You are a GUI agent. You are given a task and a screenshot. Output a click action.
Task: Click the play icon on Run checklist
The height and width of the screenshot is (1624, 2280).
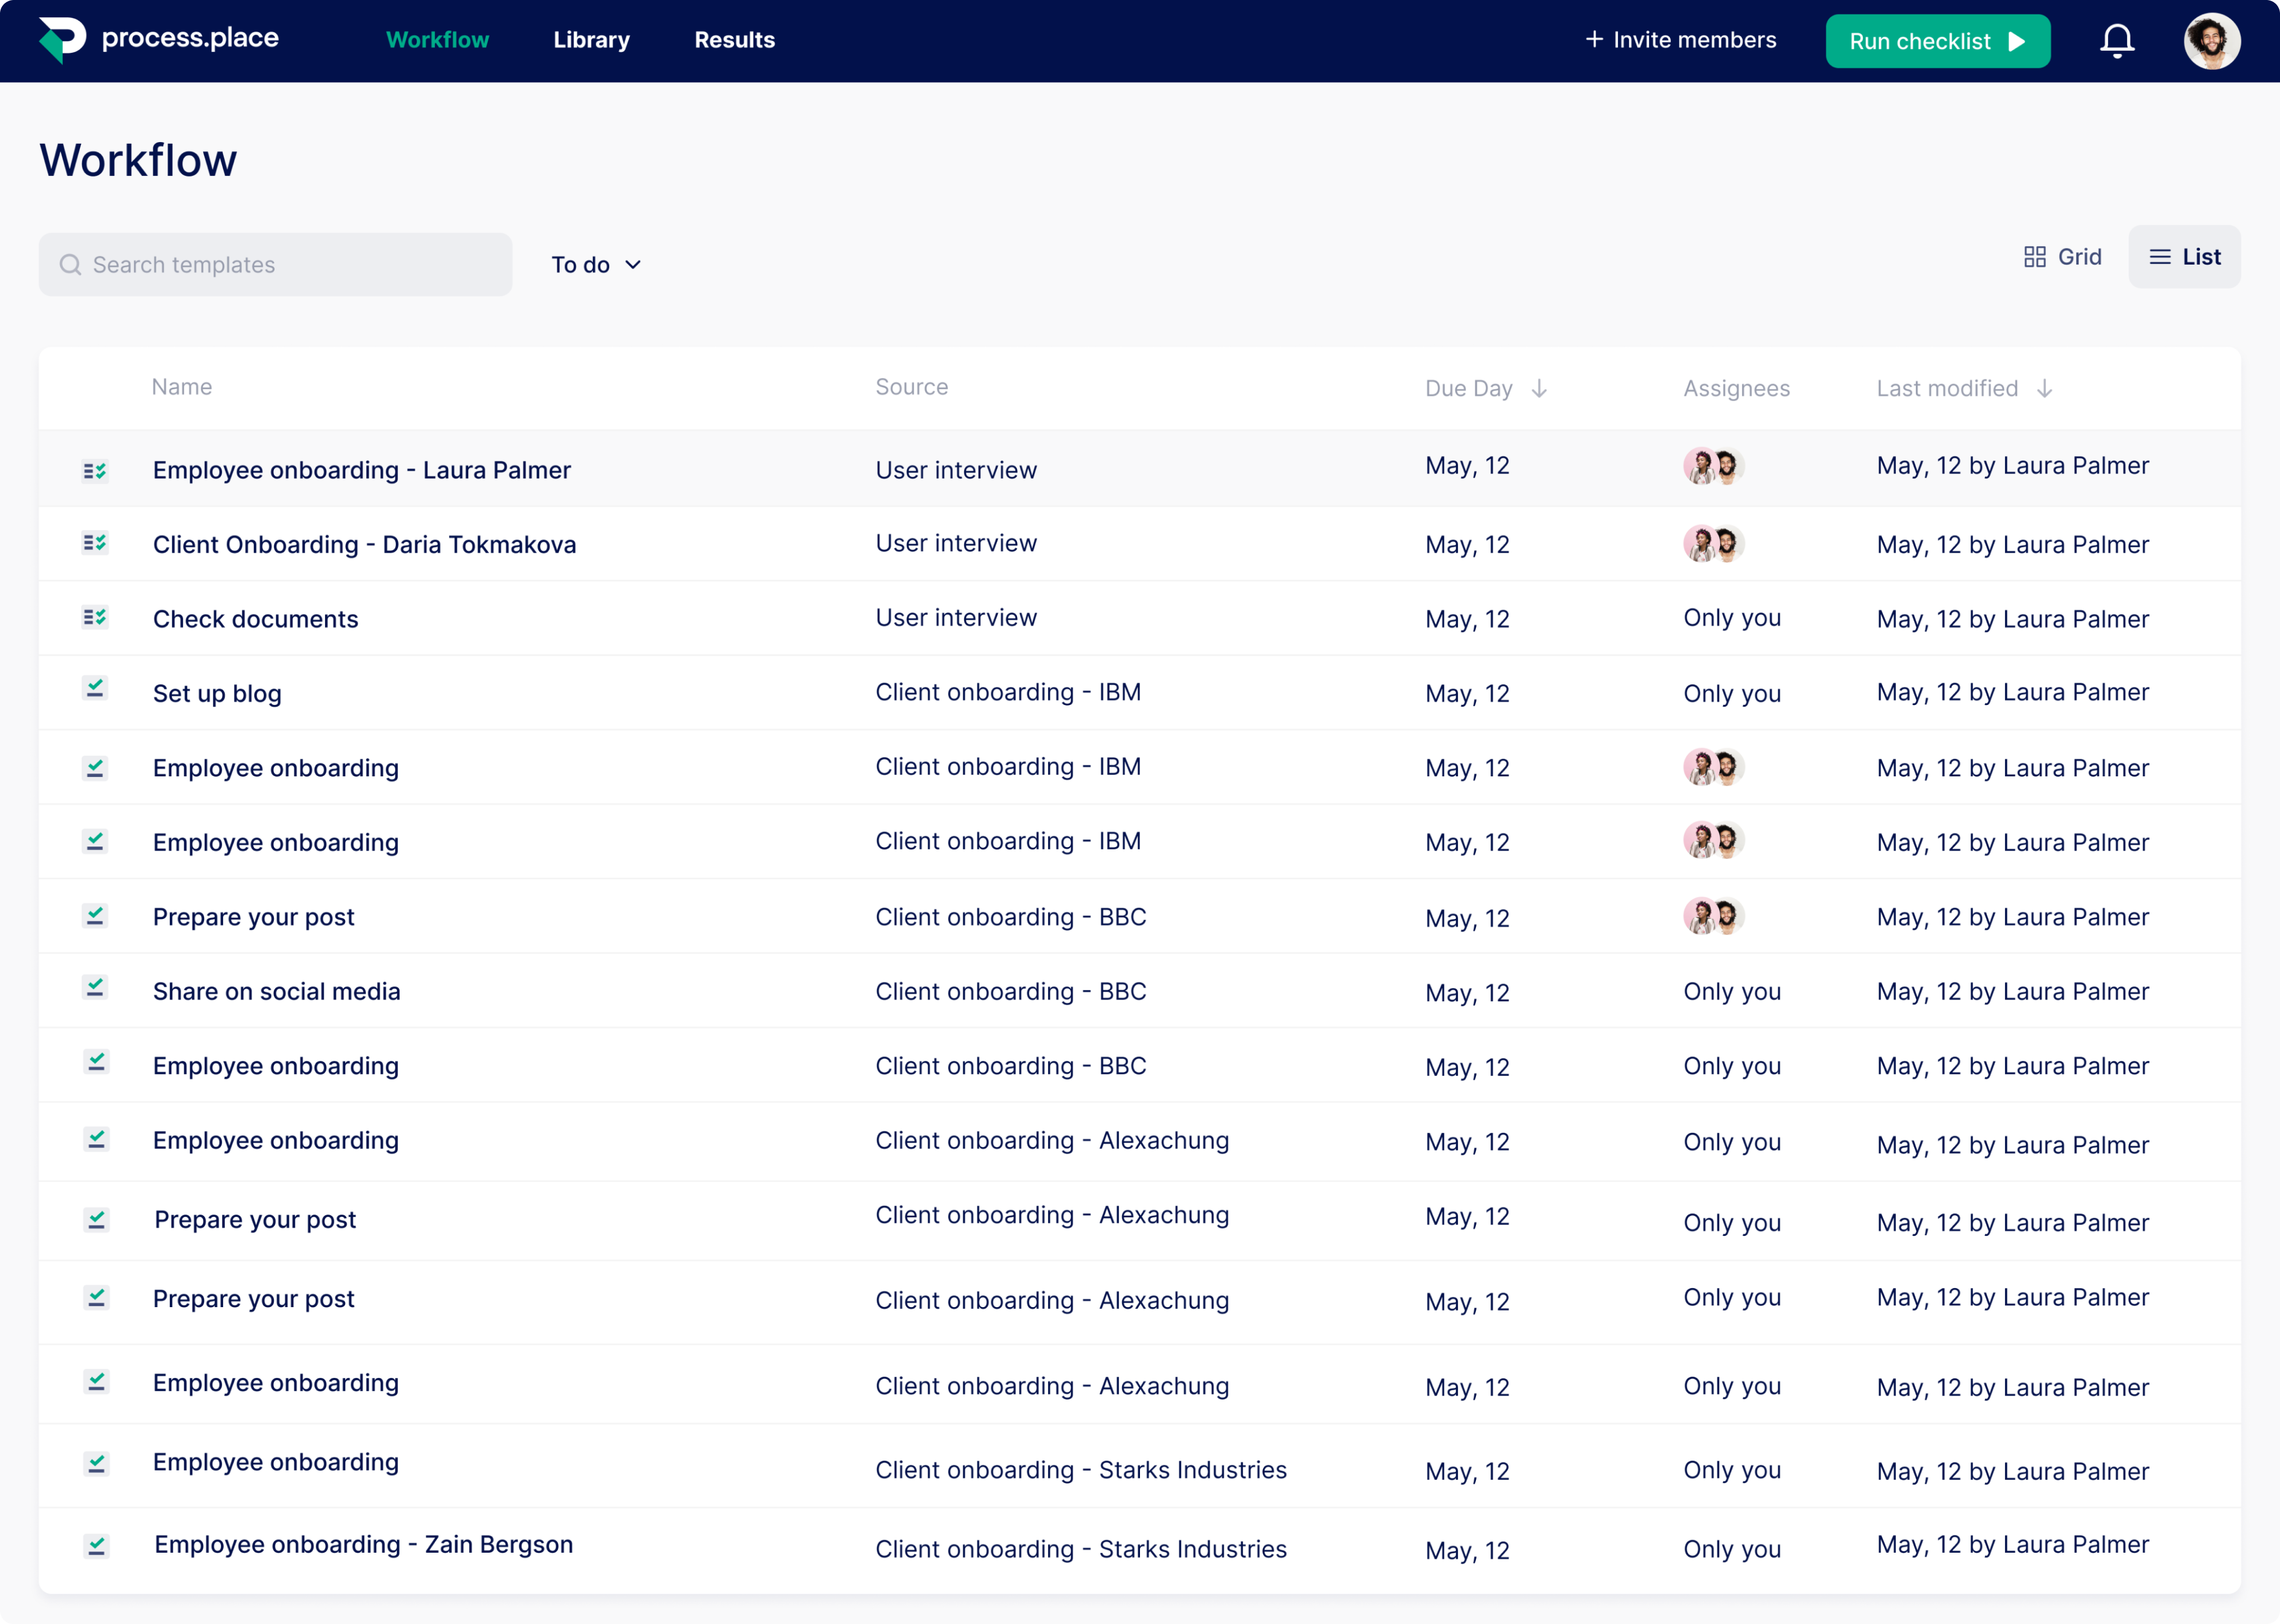point(2016,41)
